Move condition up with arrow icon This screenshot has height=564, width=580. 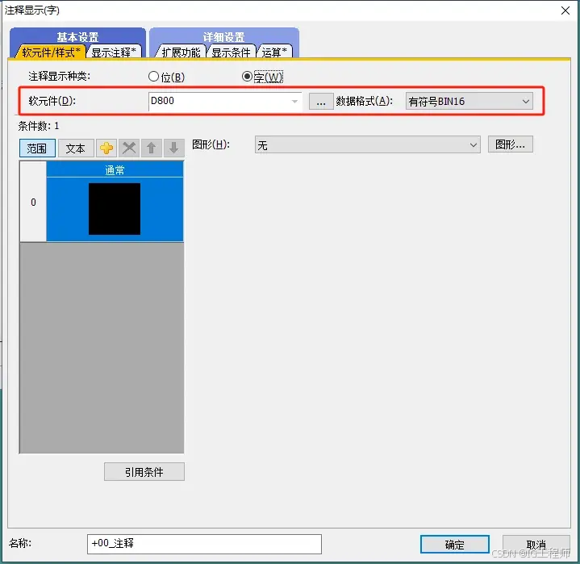152,148
